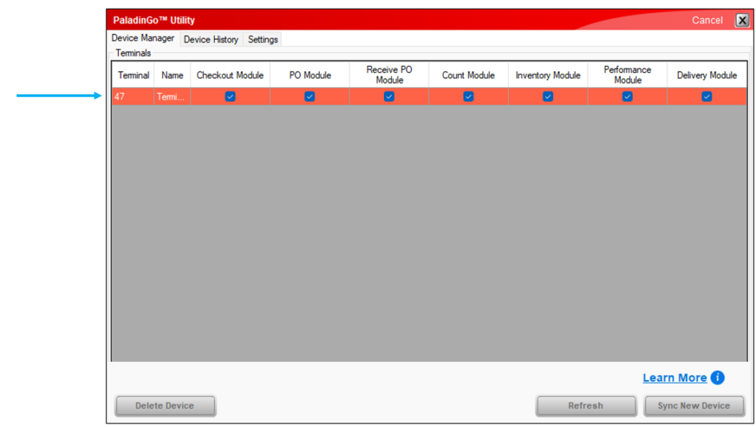The image size is (756, 427).
Task: Click the blue info icon beside Learn More
Action: pyautogui.click(x=718, y=378)
